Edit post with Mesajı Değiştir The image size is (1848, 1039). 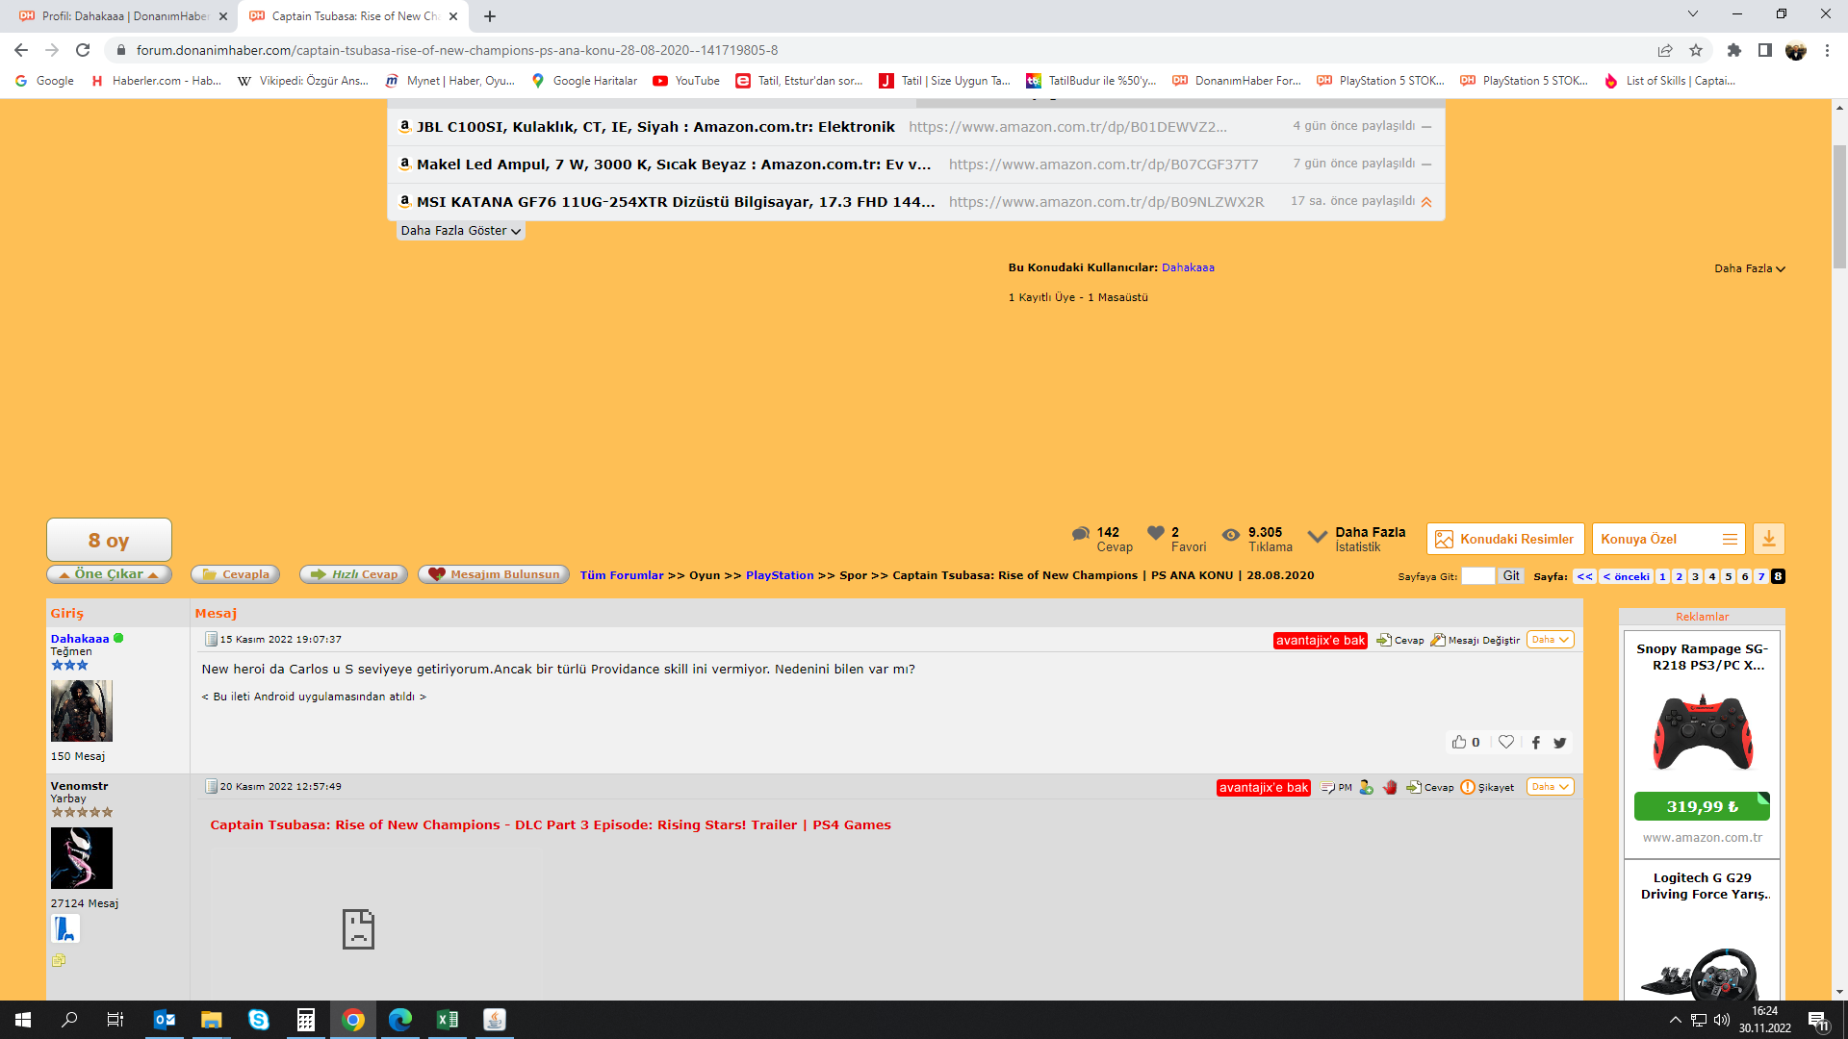[x=1476, y=640]
